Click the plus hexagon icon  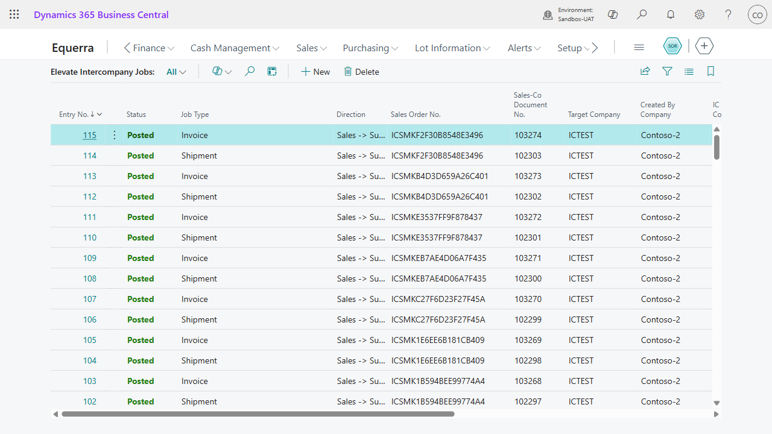pyautogui.click(x=704, y=46)
